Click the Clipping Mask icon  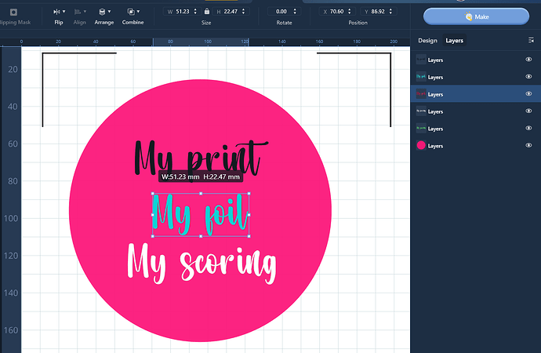coord(13,13)
